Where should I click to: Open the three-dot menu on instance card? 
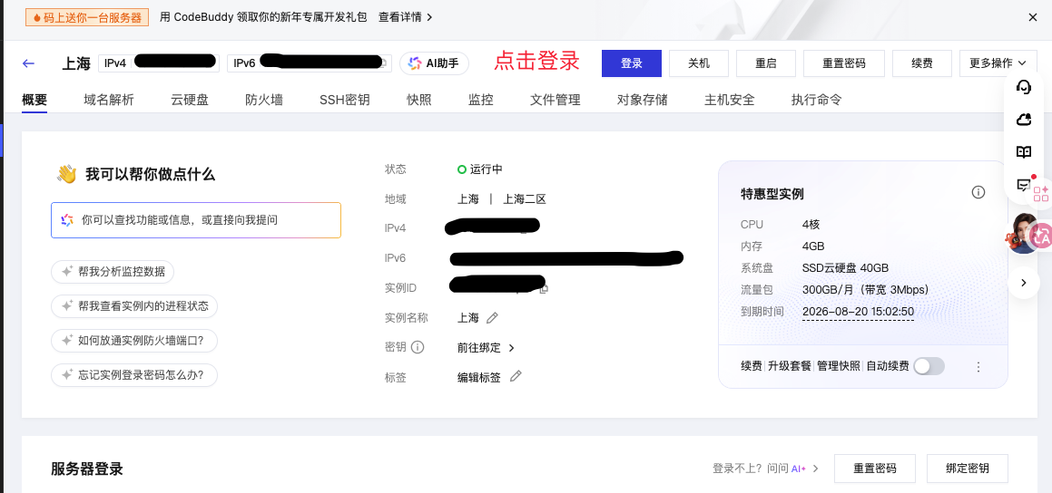point(978,367)
